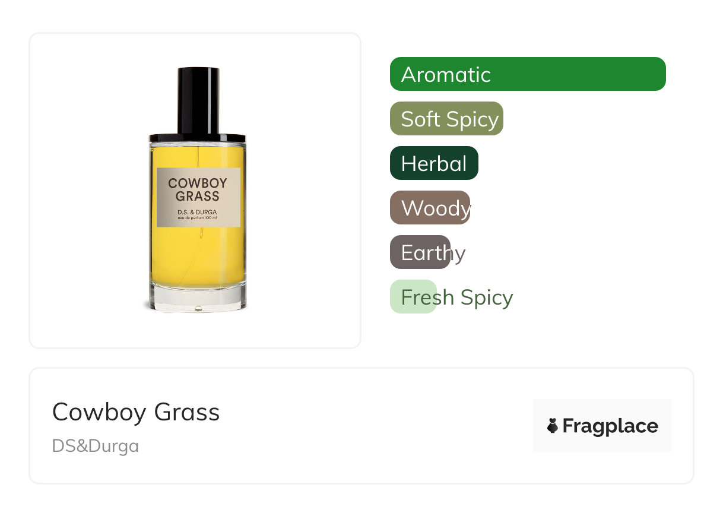
Task: Click the clear glass base of the bottle
Action: [197, 299]
